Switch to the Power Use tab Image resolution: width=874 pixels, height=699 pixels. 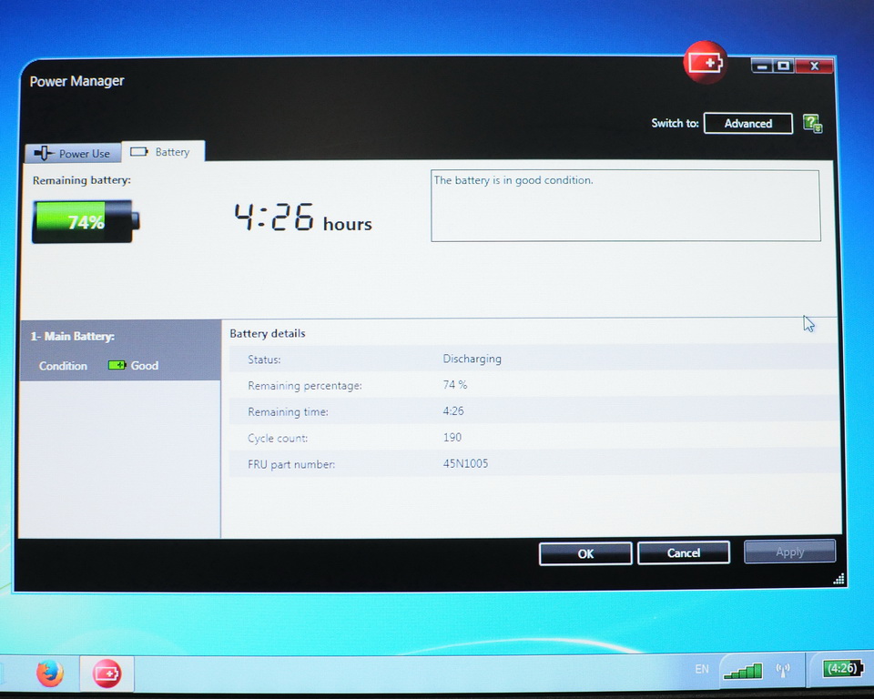(x=73, y=153)
